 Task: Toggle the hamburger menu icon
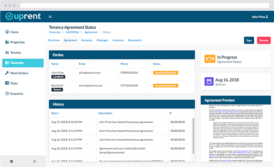click(x=50, y=17)
